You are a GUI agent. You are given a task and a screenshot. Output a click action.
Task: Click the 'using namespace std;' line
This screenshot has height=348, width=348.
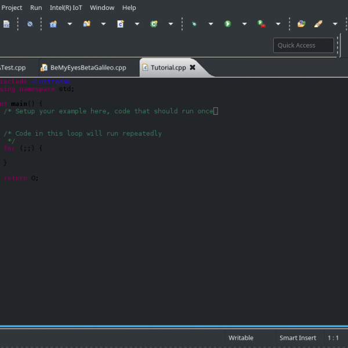[37, 89]
